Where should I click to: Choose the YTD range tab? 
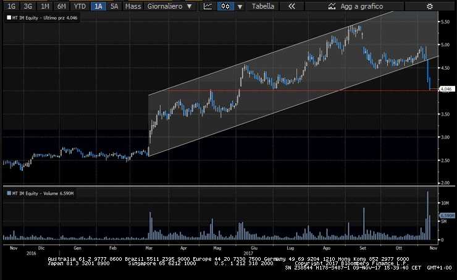pyautogui.click(x=80, y=6)
